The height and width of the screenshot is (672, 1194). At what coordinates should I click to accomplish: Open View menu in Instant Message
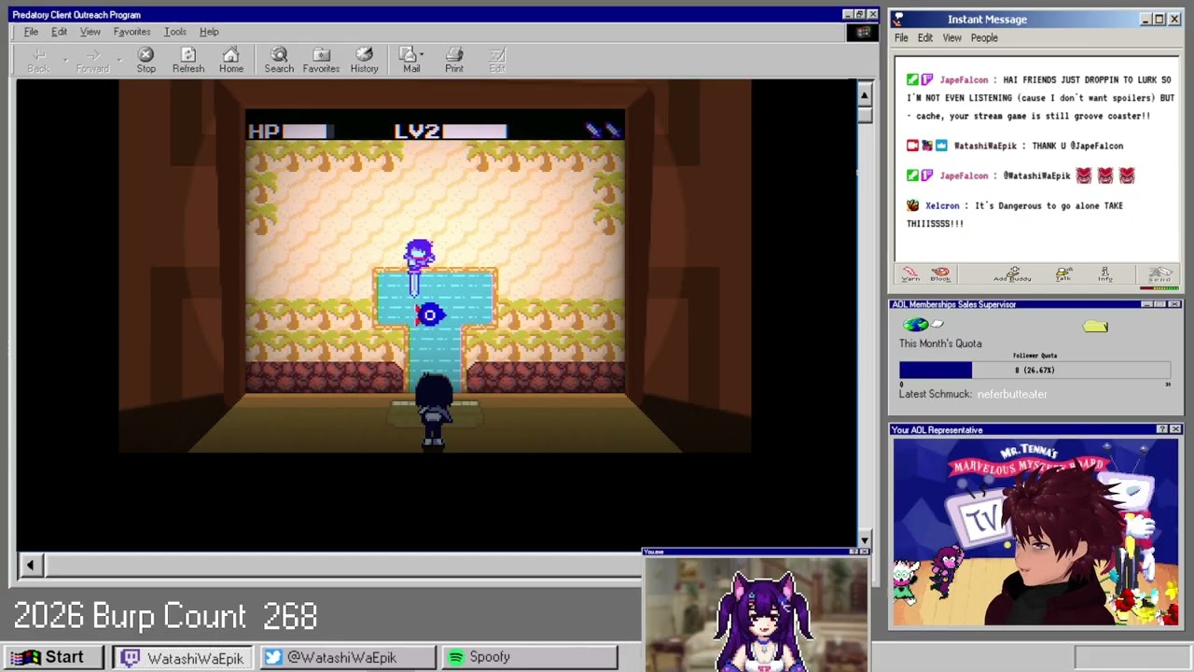pyautogui.click(x=951, y=38)
